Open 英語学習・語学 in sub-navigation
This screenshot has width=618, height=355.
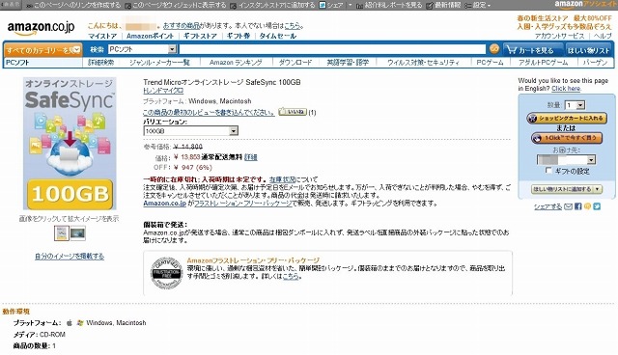[348, 63]
